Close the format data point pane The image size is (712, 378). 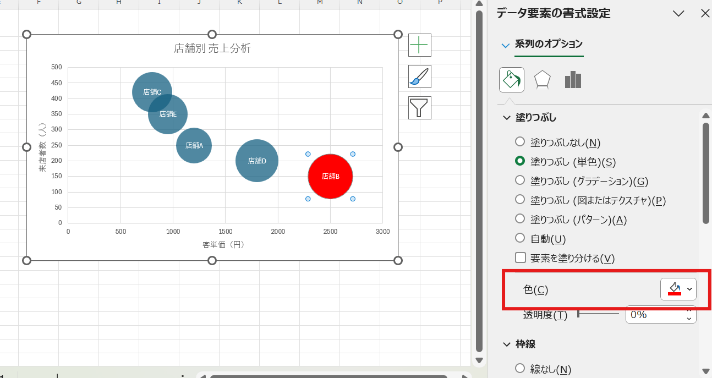705,14
